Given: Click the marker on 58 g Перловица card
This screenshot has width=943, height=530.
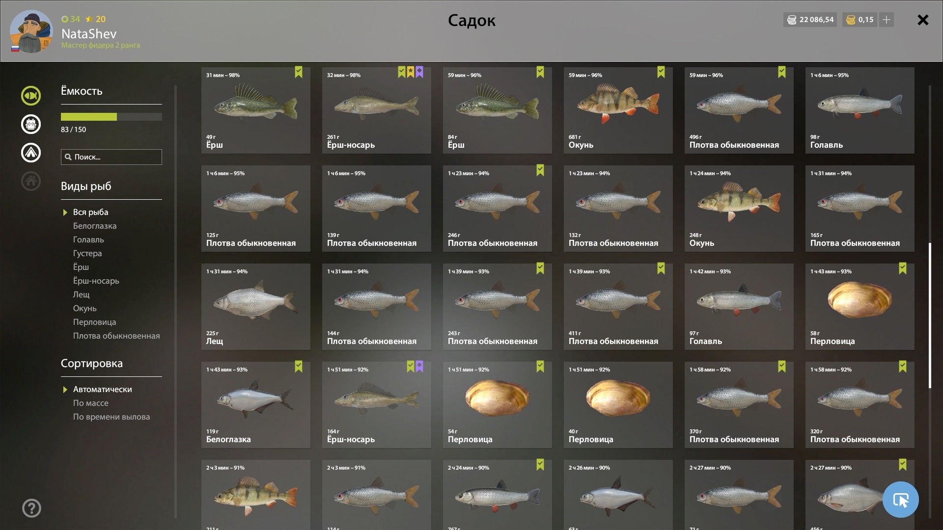Looking at the screenshot, I should (x=903, y=268).
